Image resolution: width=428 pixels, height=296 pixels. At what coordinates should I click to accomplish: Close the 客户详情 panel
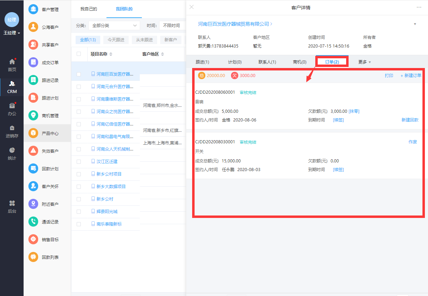pyautogui.click(x=192, y=7)
